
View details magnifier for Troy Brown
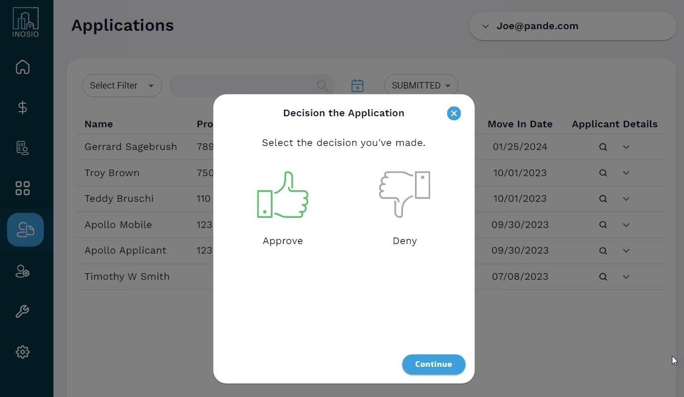click(603, 173)
